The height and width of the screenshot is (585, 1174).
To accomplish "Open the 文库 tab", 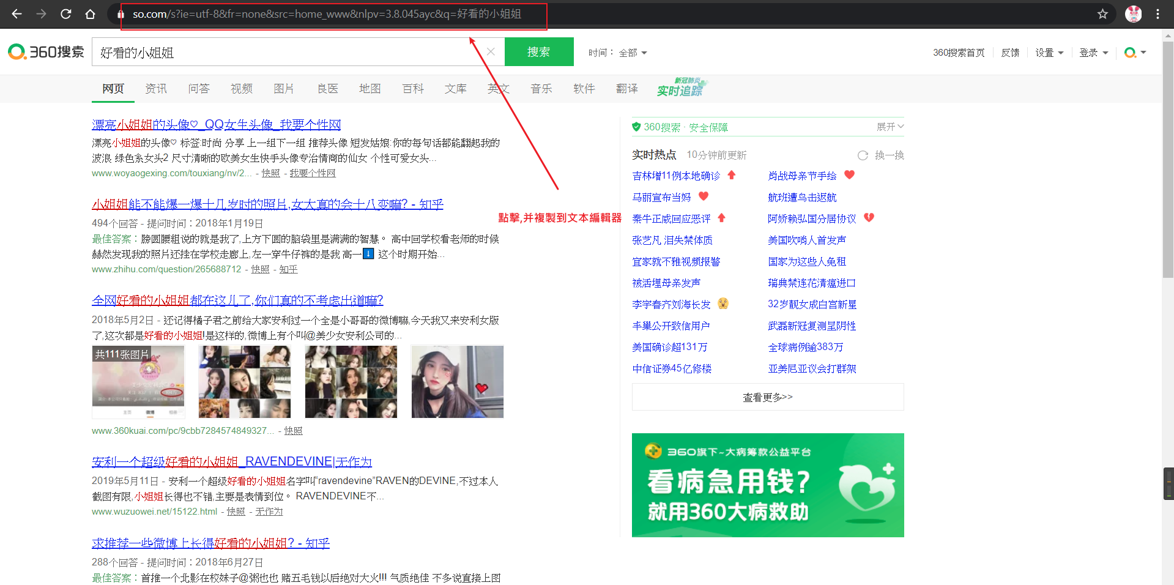I will point(456,89).
